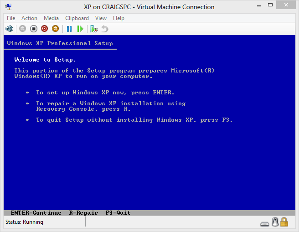Click the keyboard status icon
The image size is (299, 232).
265,224
